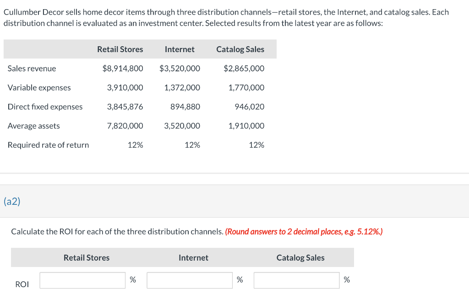
Task: Click the Retail Stores column header
Action: point(120,49)
